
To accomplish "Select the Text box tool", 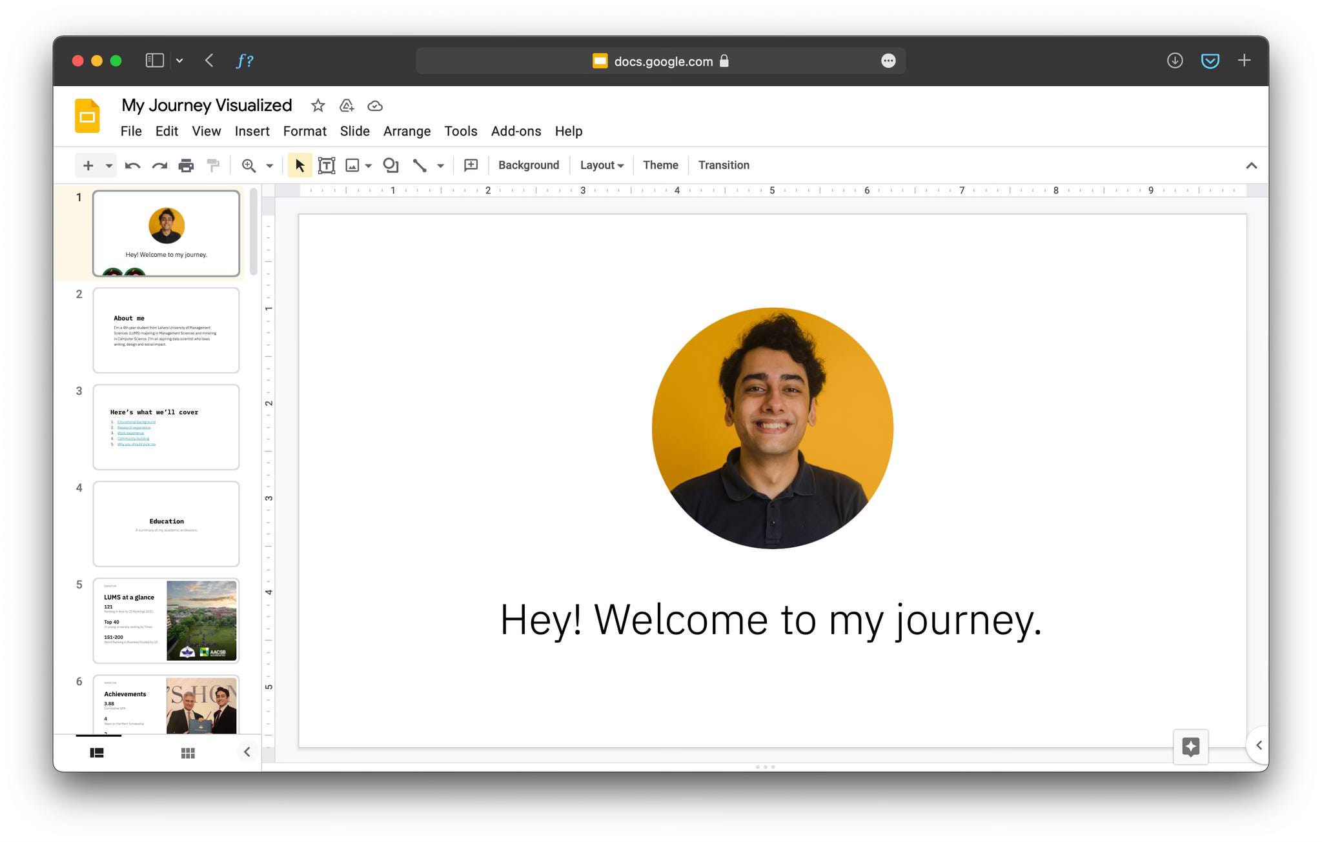I will (327, 166).
